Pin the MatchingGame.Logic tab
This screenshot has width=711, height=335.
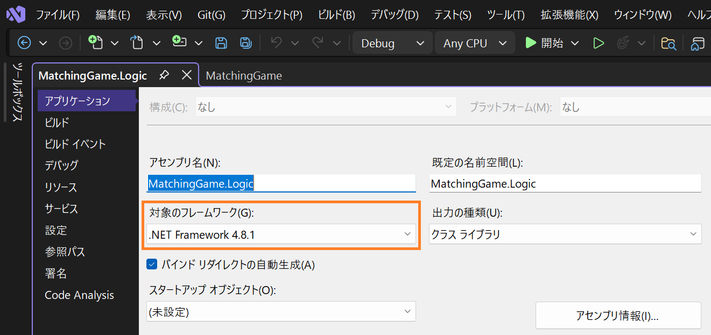(164, 75)
